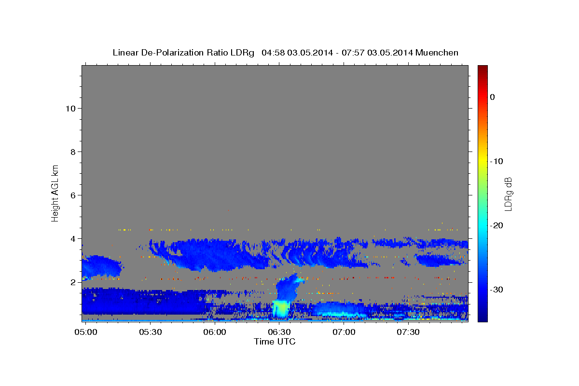Click the 'Time UTC' axis label
The height and width of the screenshot is (386, 579).
(x=275, y=342)
